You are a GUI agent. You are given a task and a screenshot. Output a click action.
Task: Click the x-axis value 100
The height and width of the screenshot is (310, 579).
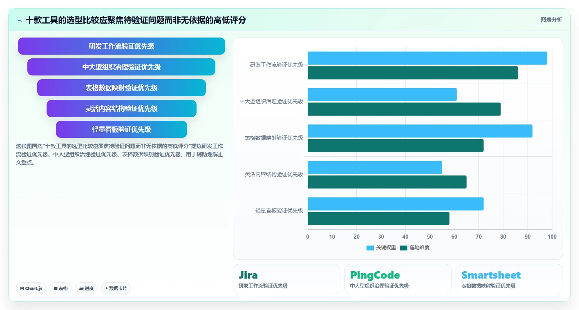pyautogui.click(x=552, y=237)
